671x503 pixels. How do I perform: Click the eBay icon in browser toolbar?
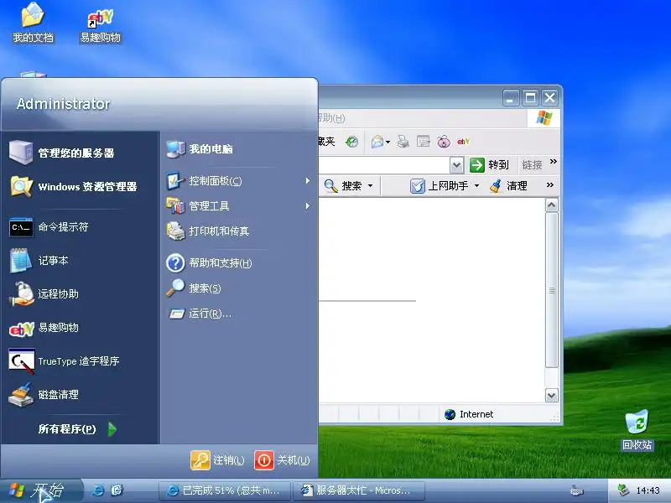click(x=464, y=142)
